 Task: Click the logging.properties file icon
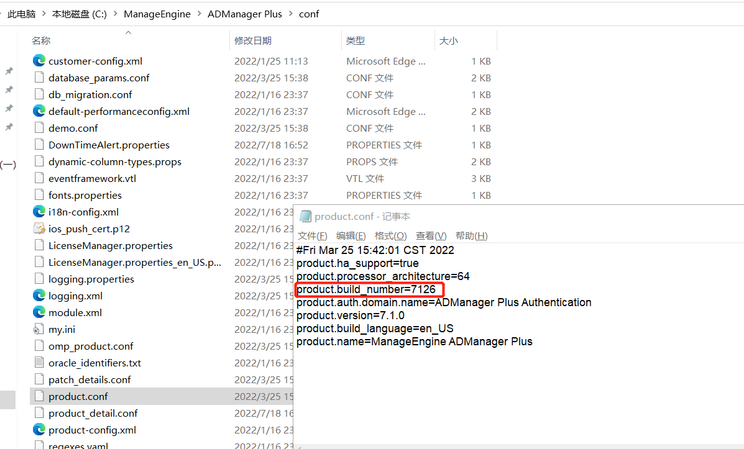[x=39, y=279]
